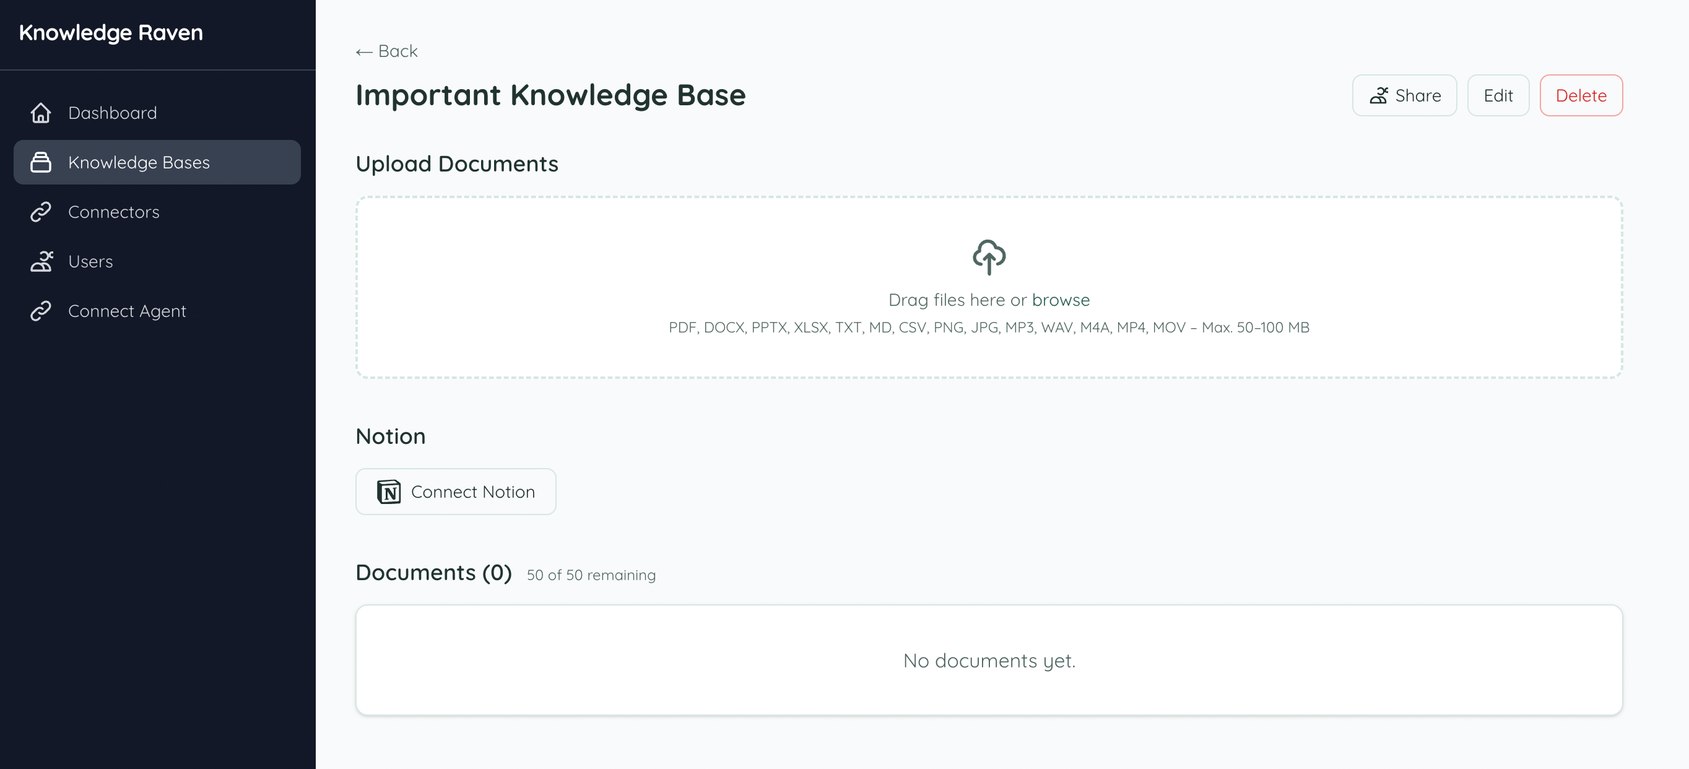Viewport: 1689px width, 769px height.
Task: Click the Notion logo icon
Action: (x=389, y=491)
